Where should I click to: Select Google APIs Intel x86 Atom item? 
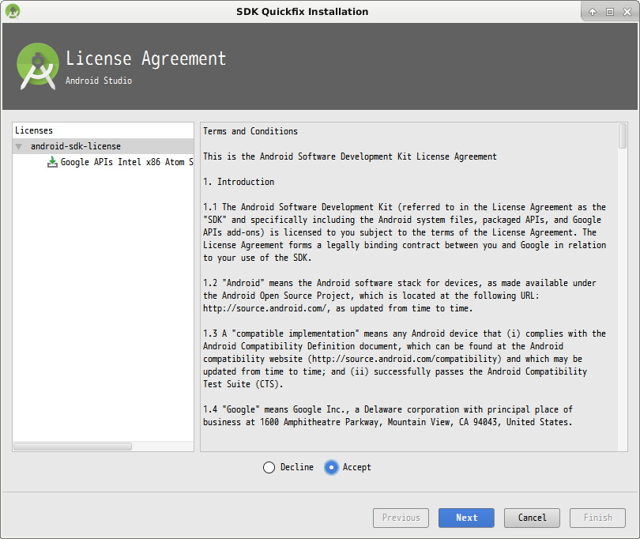(126, 162)
